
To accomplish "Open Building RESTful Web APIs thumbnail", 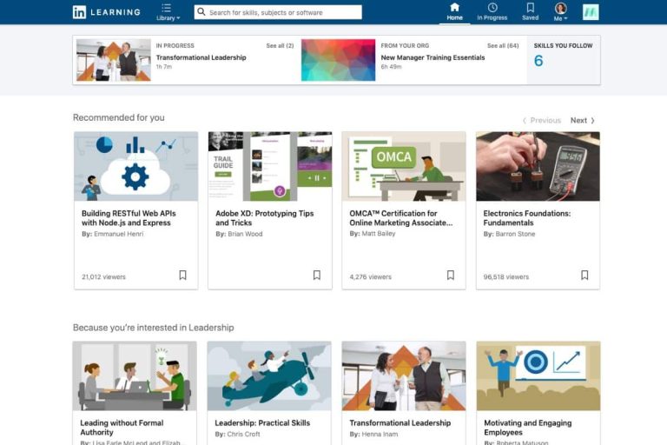I will [136, 167].
